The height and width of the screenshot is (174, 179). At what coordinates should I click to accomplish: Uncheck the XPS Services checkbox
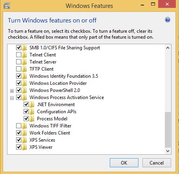coord(18,140)
